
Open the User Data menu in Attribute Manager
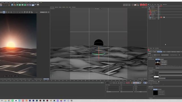pyautogui.click(x=157, y=48)
